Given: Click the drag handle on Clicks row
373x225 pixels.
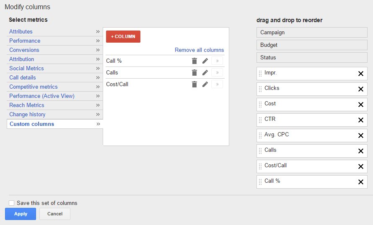Looking at the screenshot, I should point(260,89).
